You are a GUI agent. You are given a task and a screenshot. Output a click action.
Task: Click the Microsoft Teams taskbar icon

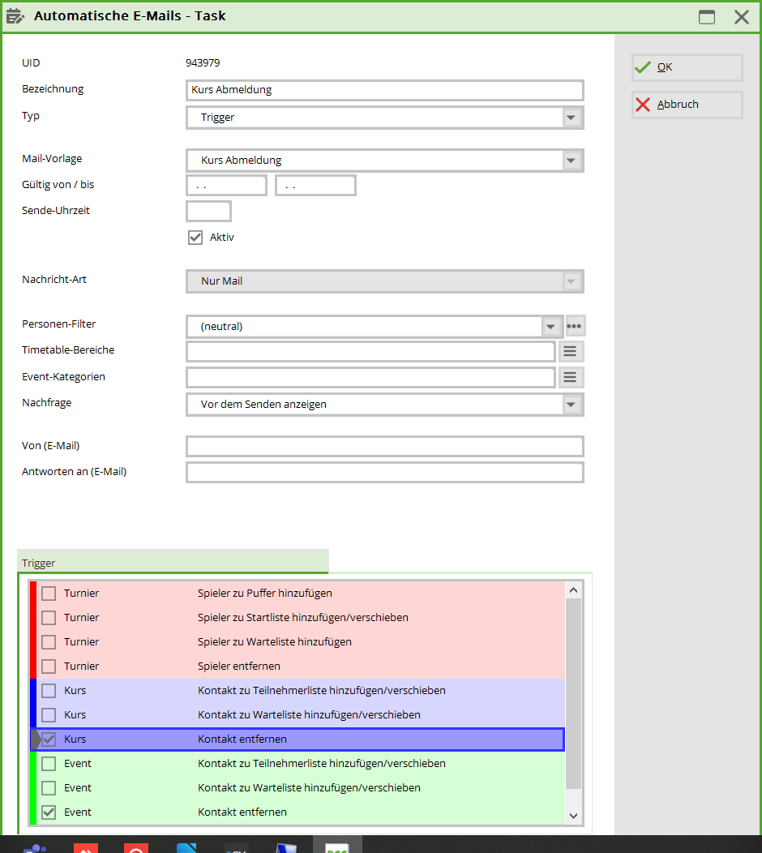tap(34, 847)
